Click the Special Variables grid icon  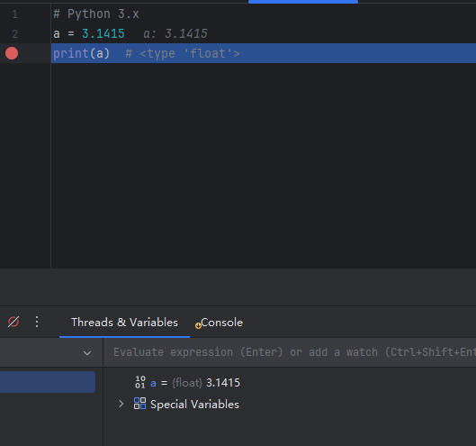click(x=140, y=404)
